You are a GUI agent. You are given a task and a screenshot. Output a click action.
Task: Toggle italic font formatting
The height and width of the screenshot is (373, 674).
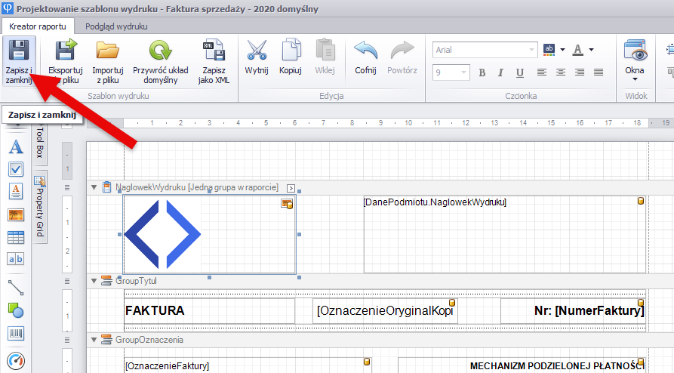500,72
